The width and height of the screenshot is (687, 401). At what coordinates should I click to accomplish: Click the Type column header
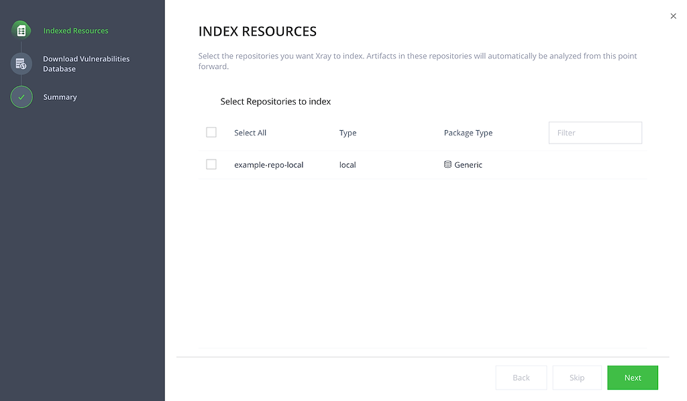348,133
